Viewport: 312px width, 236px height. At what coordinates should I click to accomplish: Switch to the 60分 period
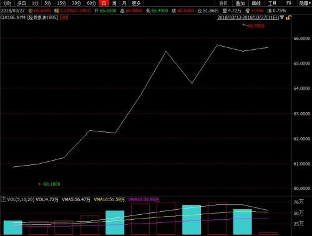(91, 3)
